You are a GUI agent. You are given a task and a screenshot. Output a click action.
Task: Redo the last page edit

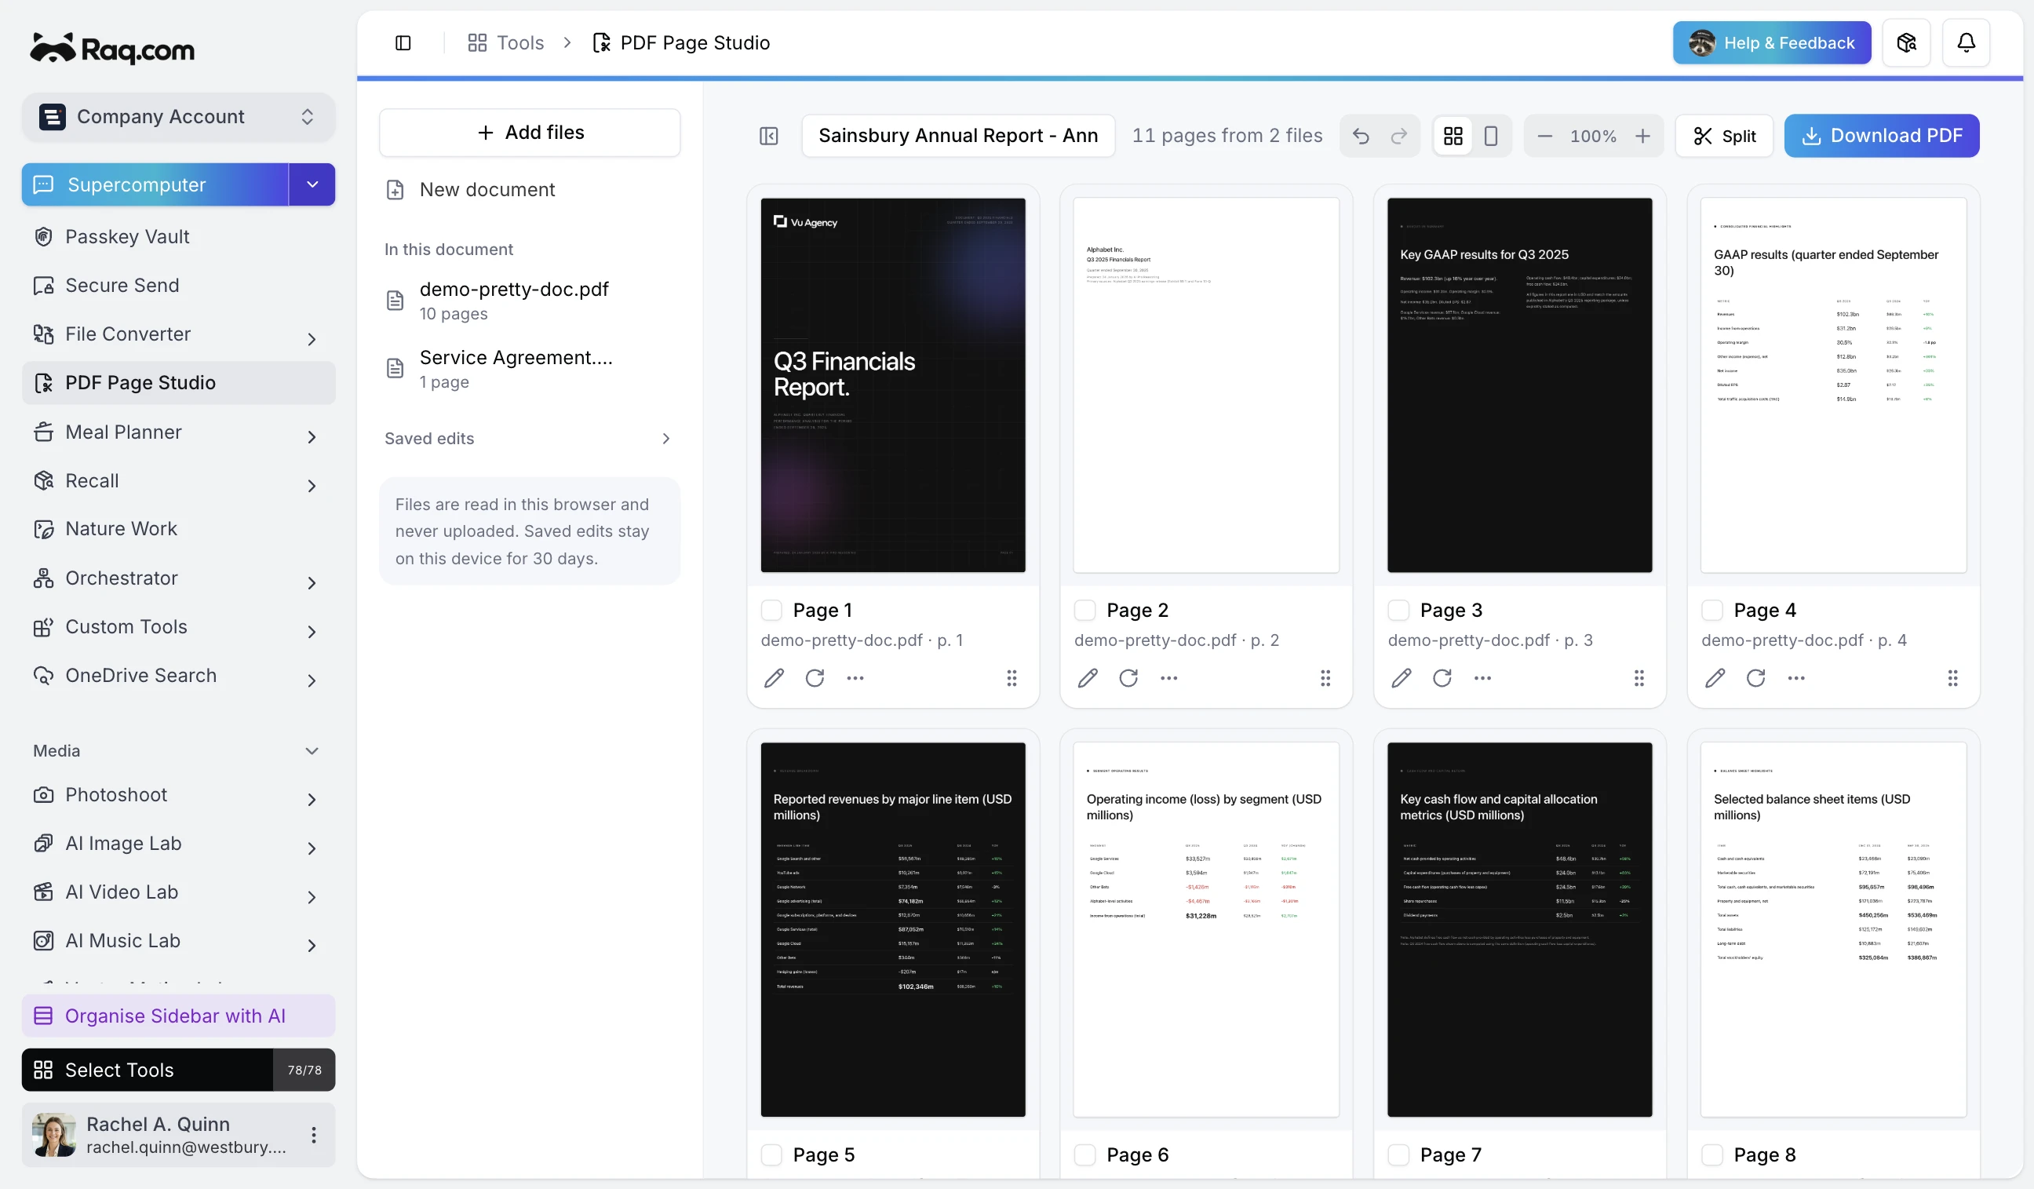(x=1399, y=136)
